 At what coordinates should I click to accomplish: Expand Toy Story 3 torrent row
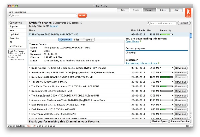[29, 82]
